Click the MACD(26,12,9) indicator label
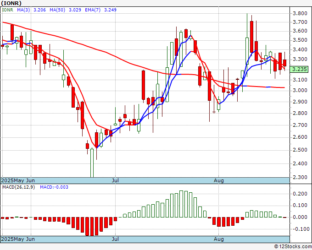 18,187
